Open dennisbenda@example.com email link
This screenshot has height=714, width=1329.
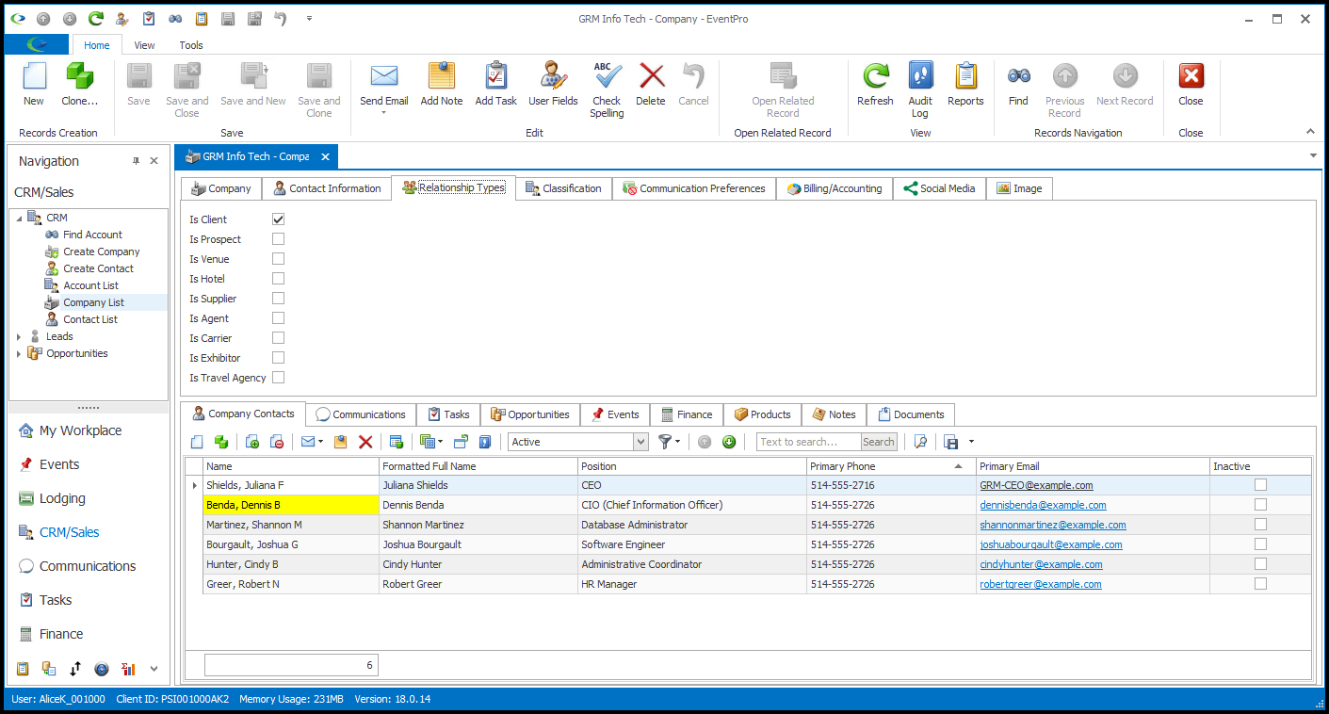pyautogui.click(x=1043, y=505)
